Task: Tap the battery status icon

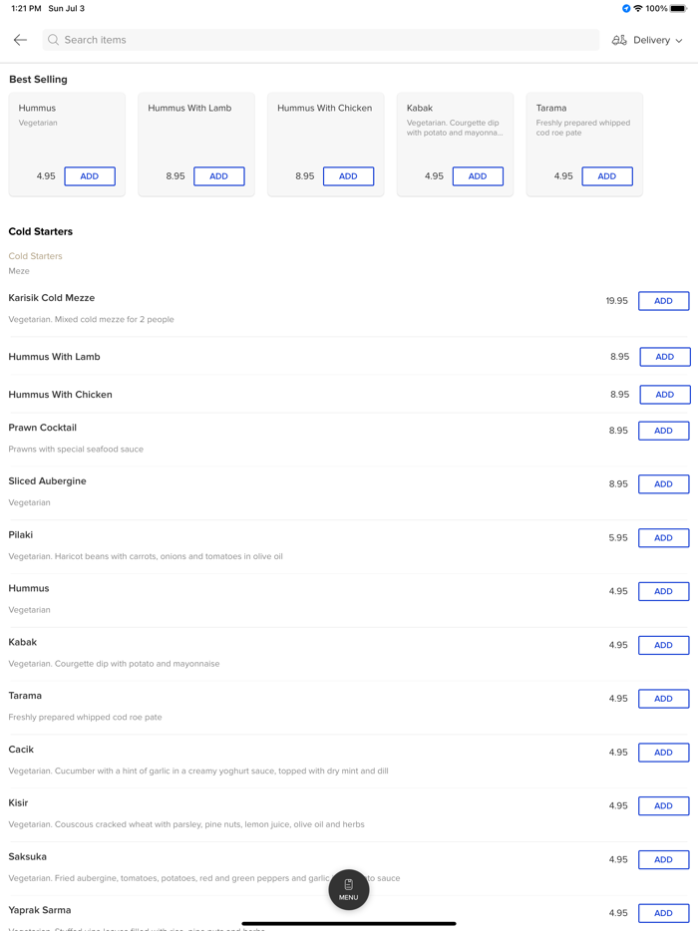Action: 678,9
